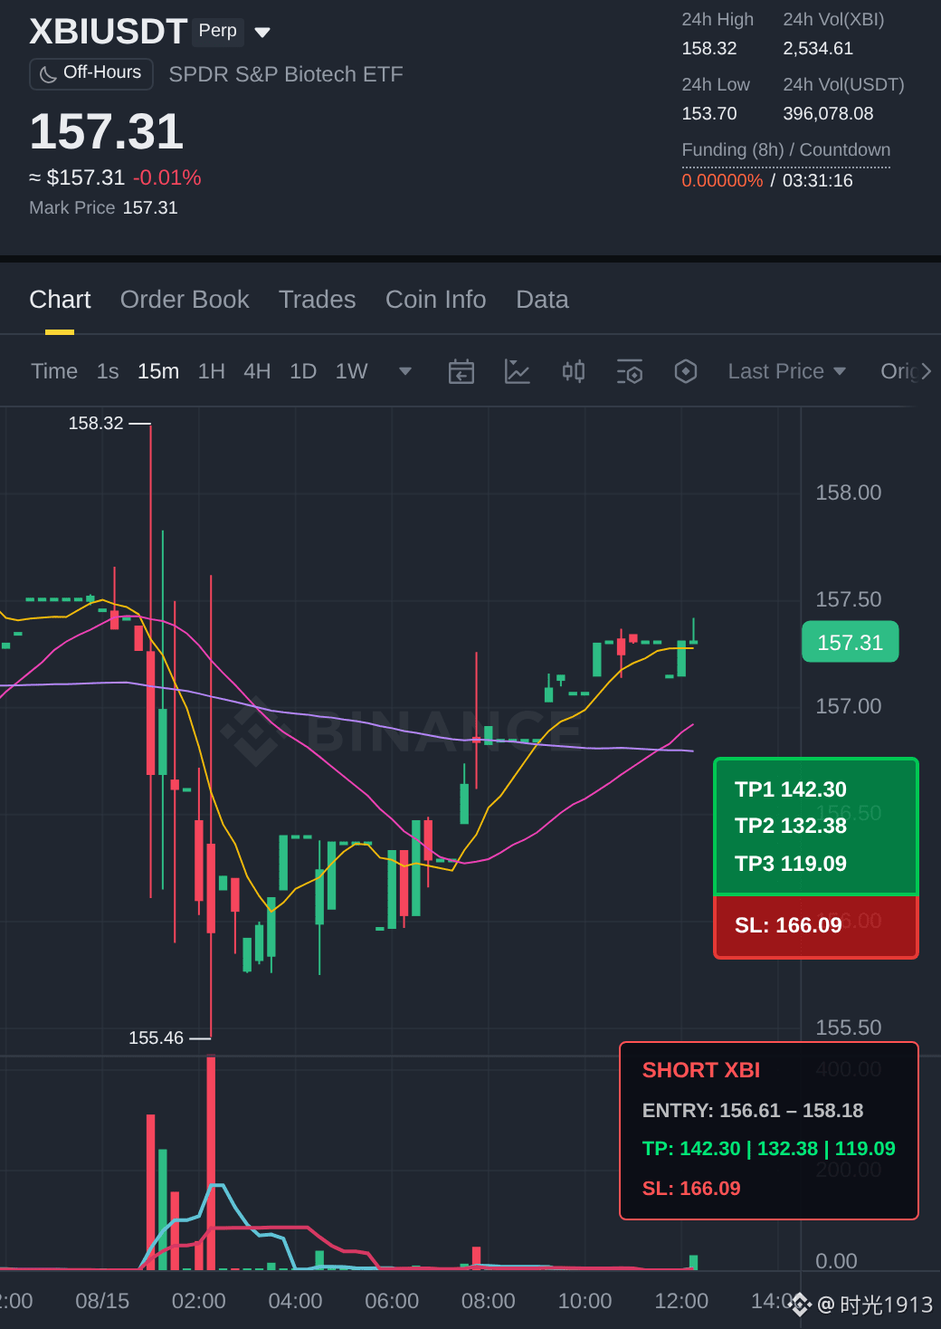Tap the Funding (8h) / Countdown label
This screenshot has width=941, height=1329.
tap(786, 150)
